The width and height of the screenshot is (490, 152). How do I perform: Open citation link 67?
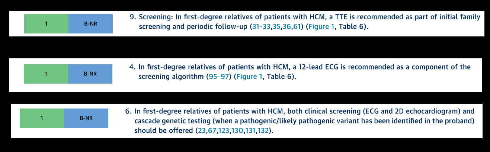pos(212,131)
